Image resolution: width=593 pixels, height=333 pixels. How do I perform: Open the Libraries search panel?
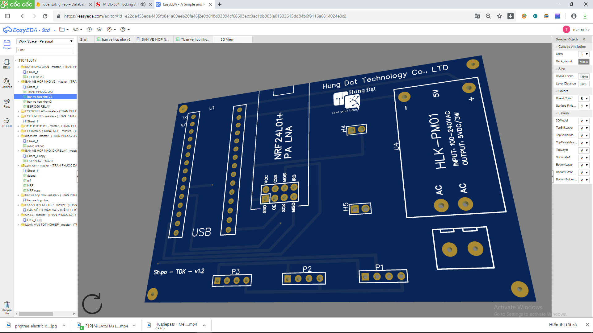[7, 83]
